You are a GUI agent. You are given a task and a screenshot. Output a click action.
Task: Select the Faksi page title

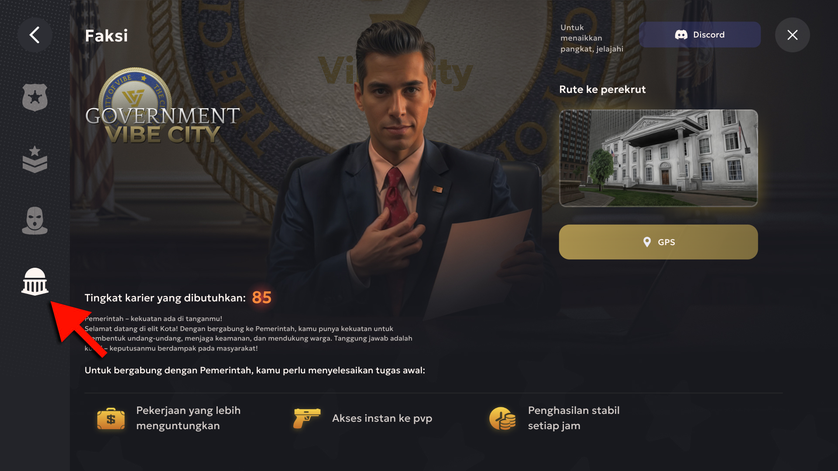106,36
